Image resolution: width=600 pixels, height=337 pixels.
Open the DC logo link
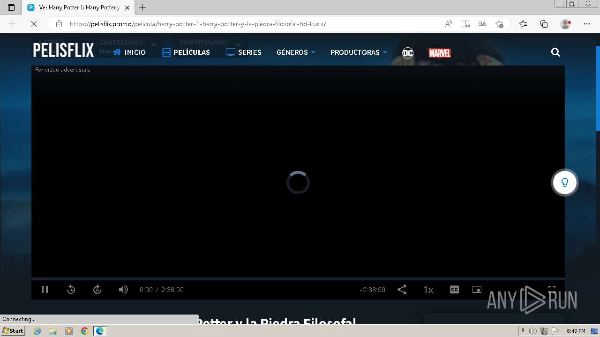[x=408, y=53]
